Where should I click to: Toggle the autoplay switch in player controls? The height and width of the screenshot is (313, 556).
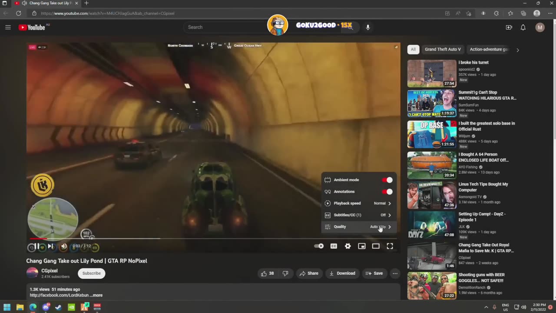(319, 246)
